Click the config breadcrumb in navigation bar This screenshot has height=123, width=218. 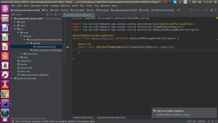coord(144,10)
